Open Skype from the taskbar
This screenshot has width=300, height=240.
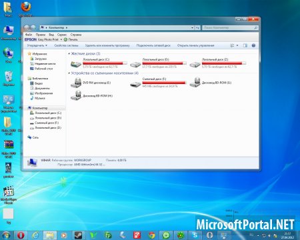(195, 235)
